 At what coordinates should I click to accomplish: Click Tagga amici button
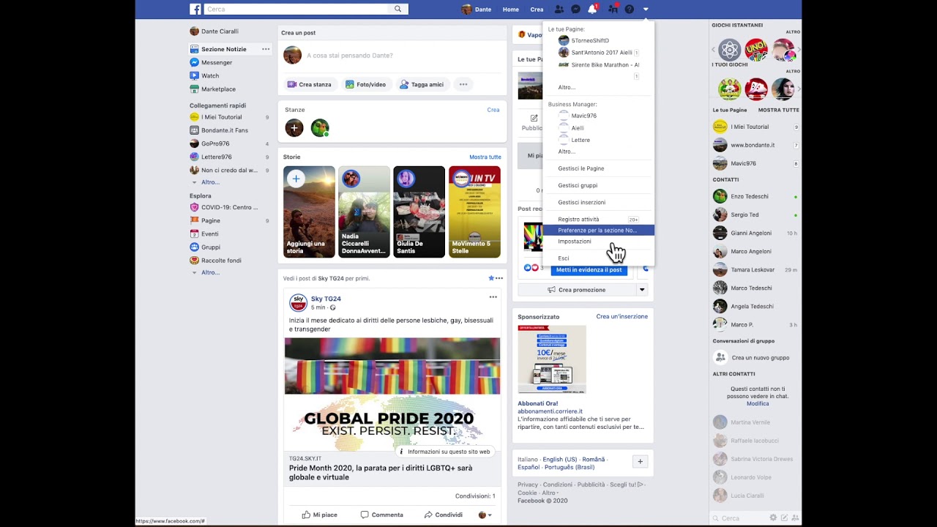click(x=422, y=84)
